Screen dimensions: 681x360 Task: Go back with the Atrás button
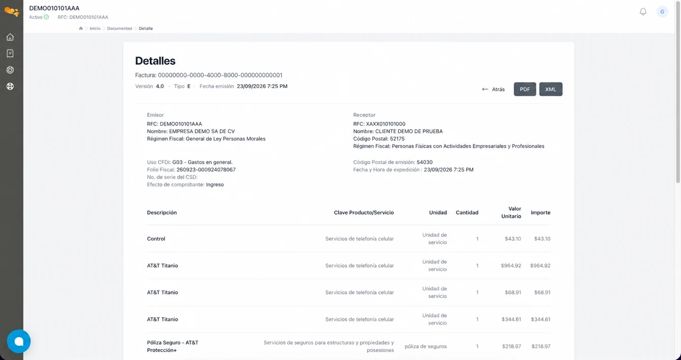[x=493, y=89]
